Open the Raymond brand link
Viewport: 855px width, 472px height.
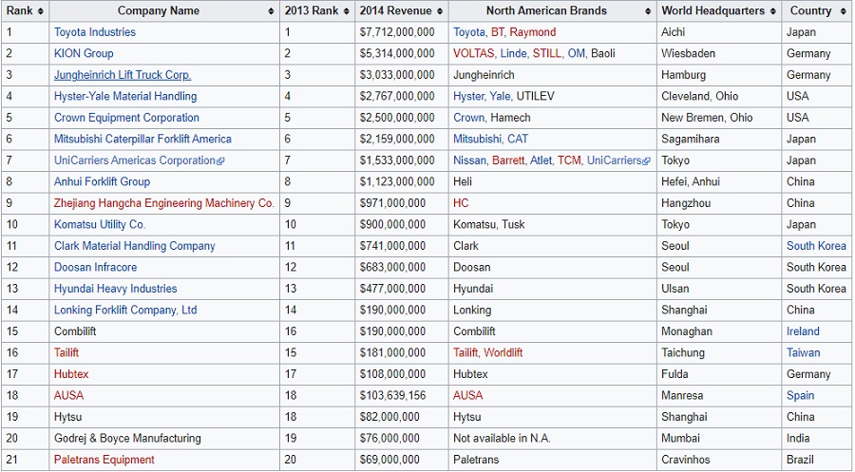pos(533,32)
